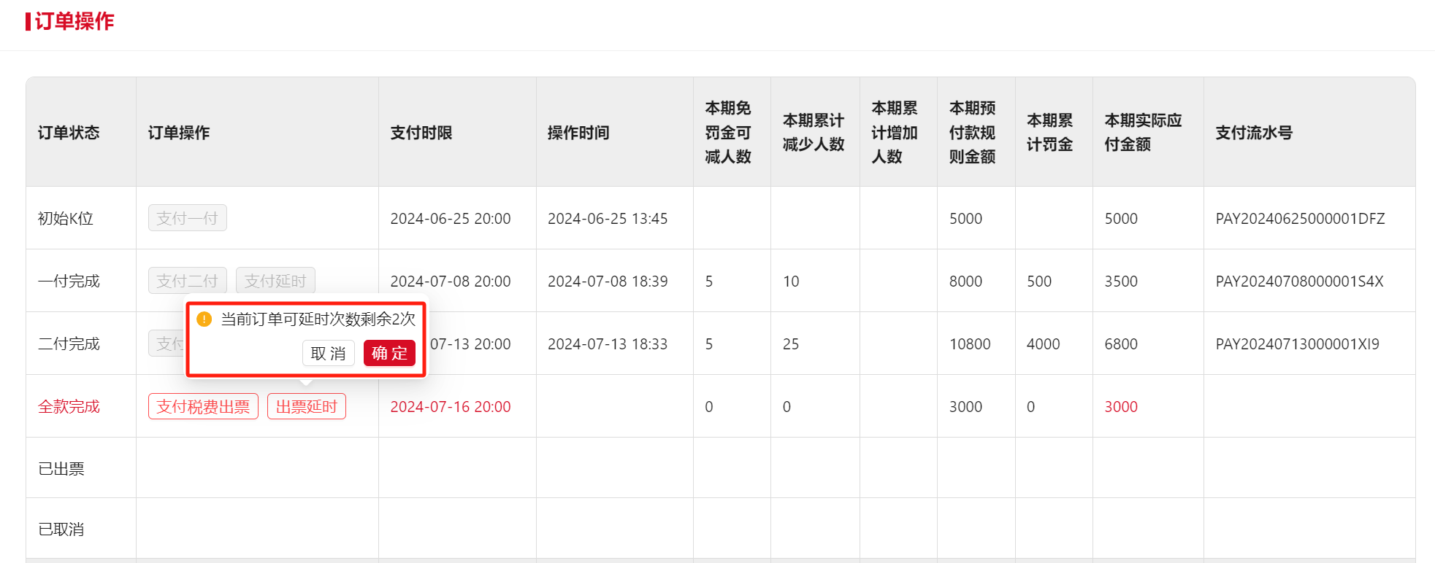Select the 操作时间 column header
1435x563 pixels.
click(x=578, y=133)
